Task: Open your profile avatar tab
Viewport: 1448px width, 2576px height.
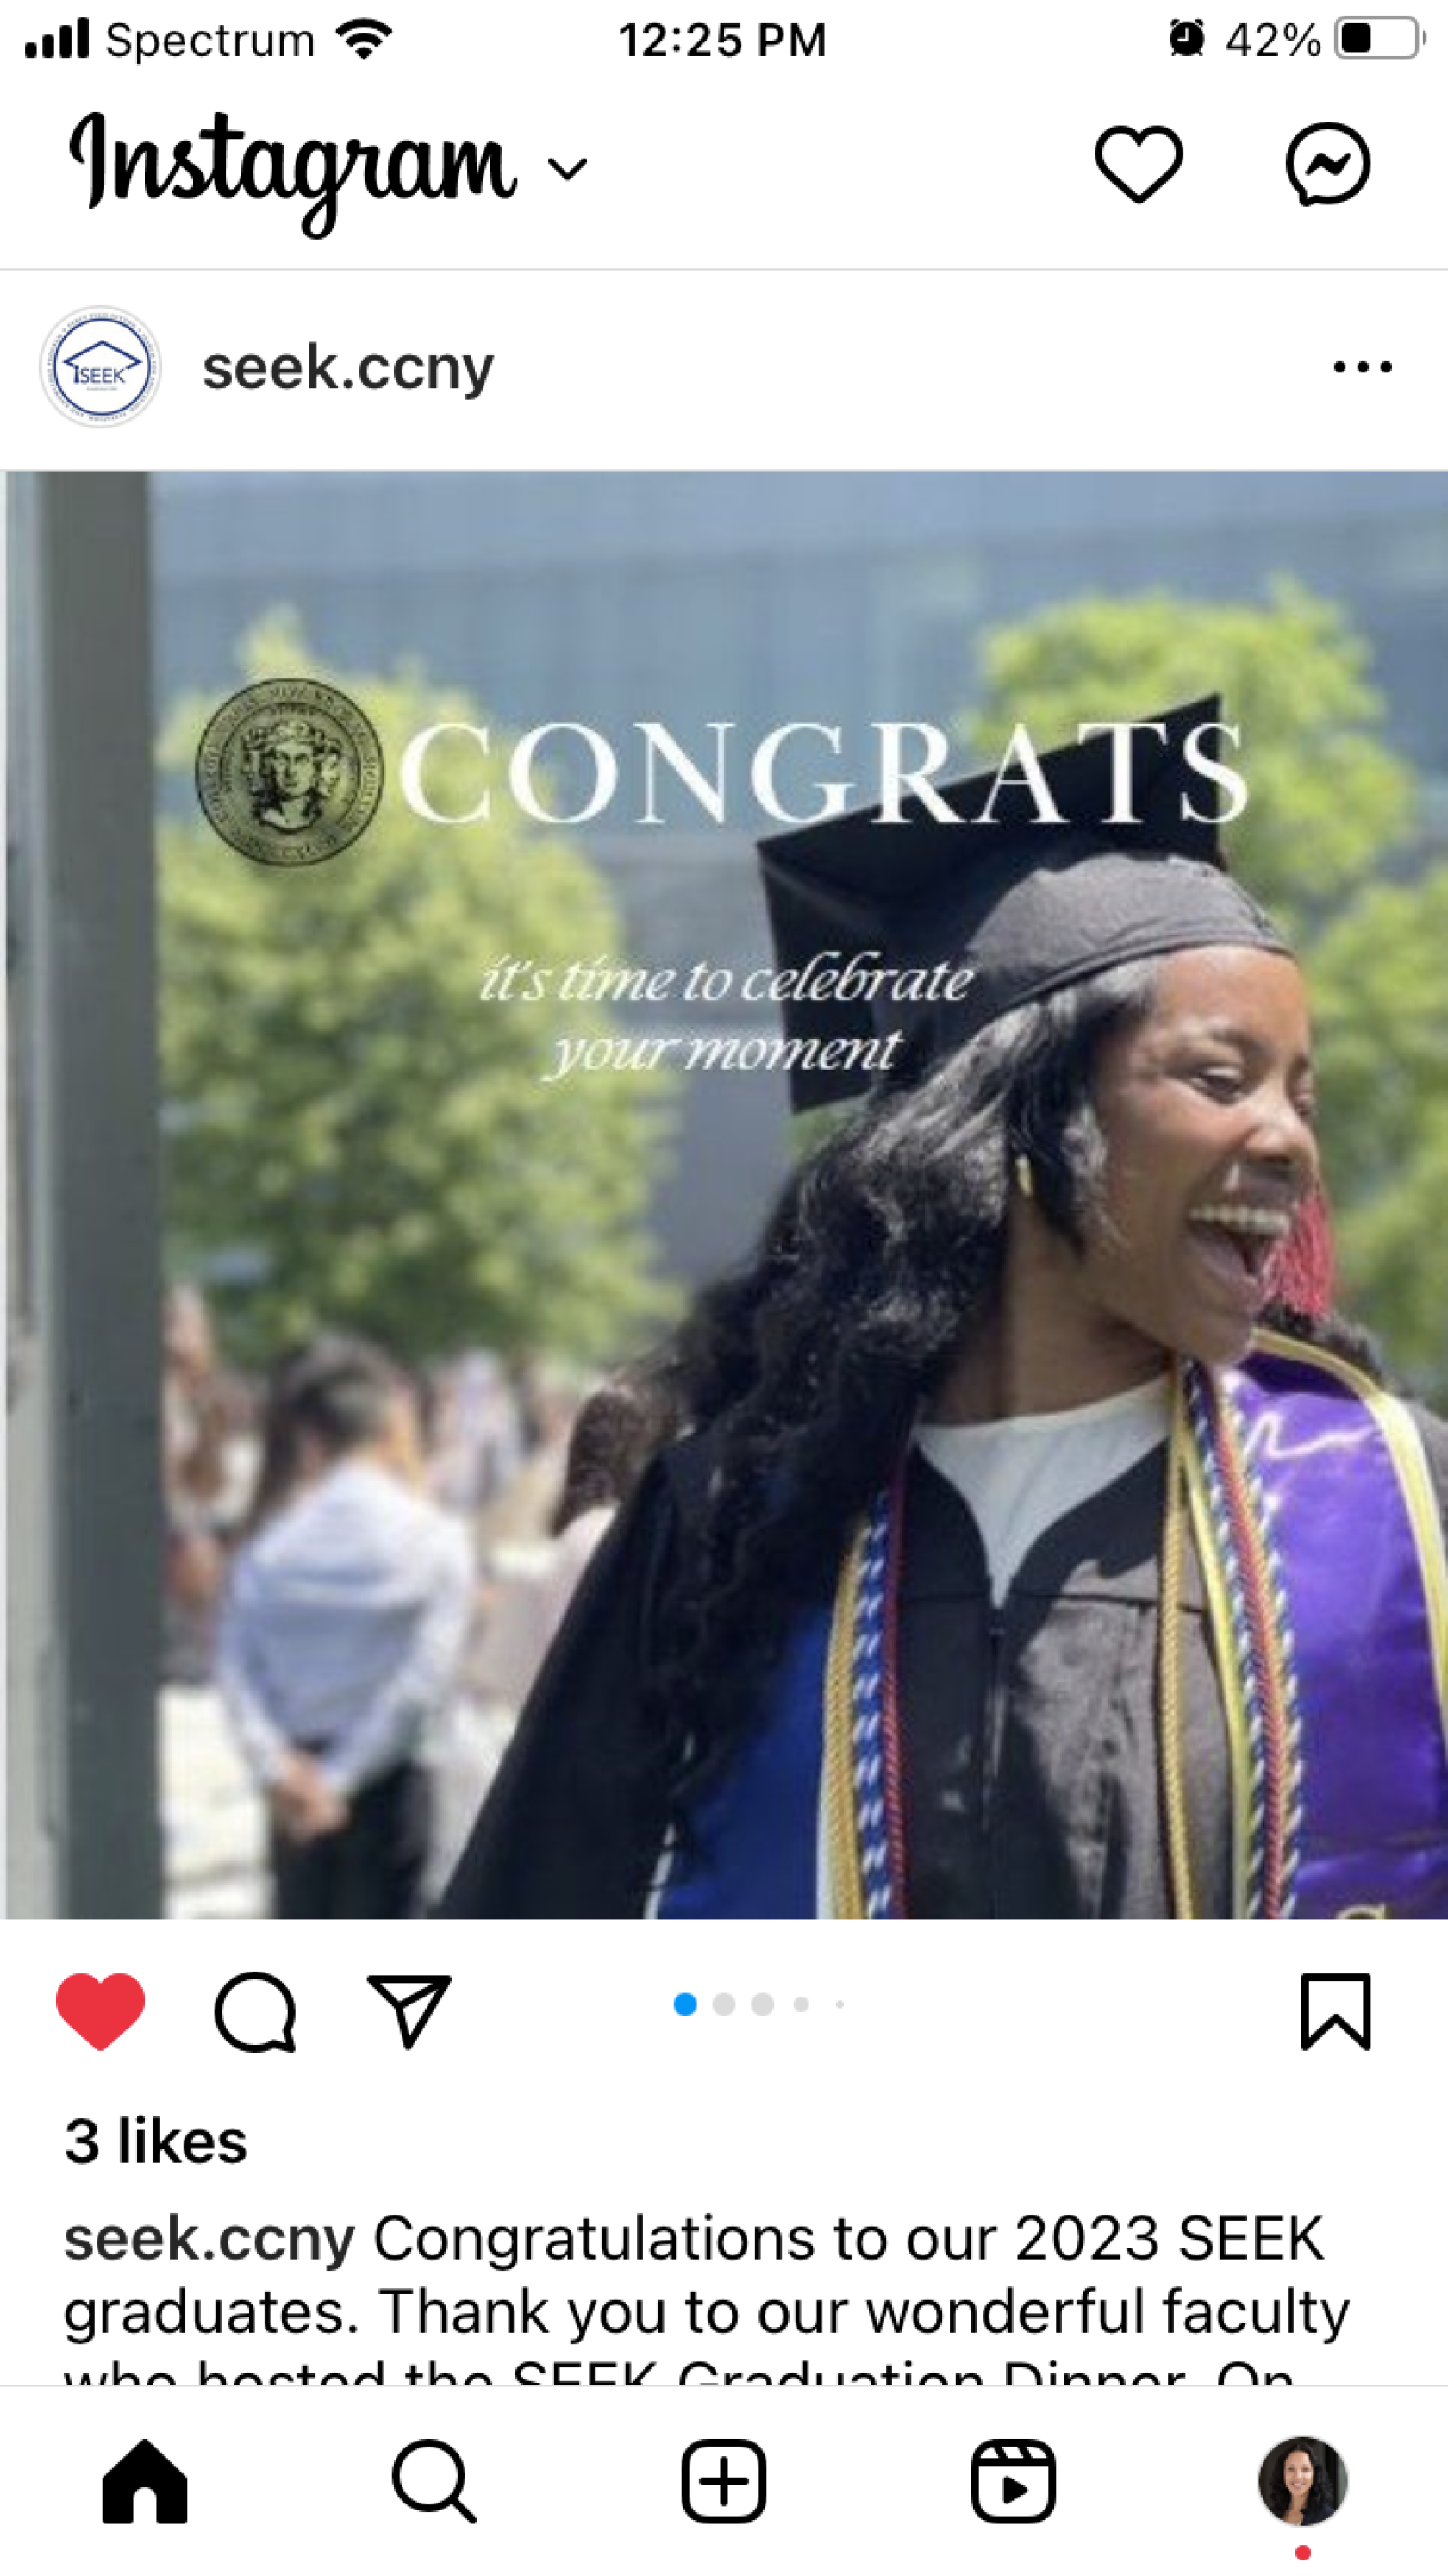Action: coord(1302,2482)
